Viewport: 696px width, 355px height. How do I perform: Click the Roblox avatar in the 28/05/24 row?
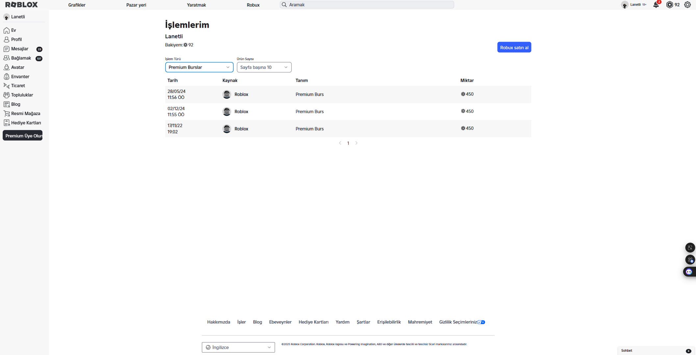click(227, 94)
